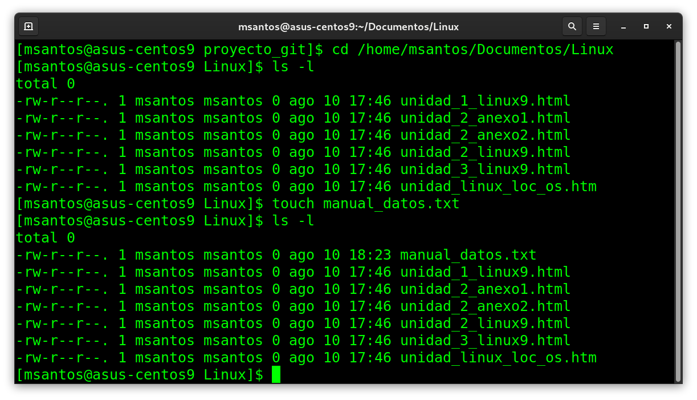Open a new terminal tab

(28, 26)
